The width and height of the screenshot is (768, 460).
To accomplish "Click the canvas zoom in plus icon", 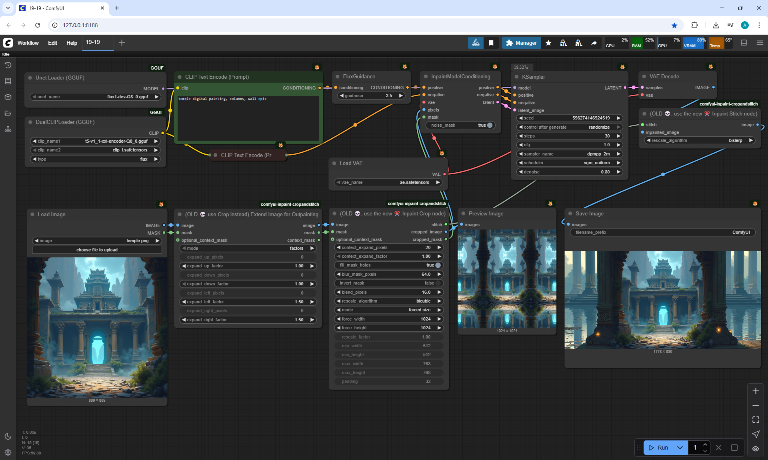I will coord(756,391).
